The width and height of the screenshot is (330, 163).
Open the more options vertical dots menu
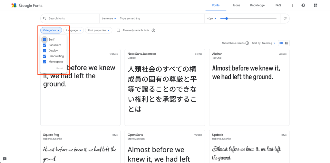tap(293, 5)
